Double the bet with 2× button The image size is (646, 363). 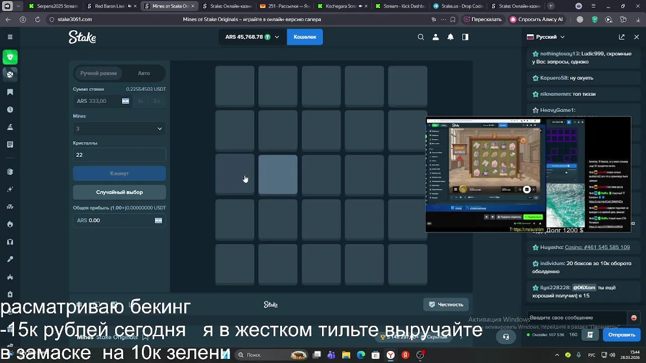pos(157,101)
